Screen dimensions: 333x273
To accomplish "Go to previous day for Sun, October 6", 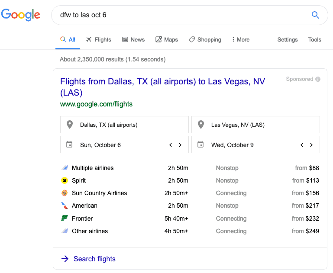I will [x=171, y=145].
